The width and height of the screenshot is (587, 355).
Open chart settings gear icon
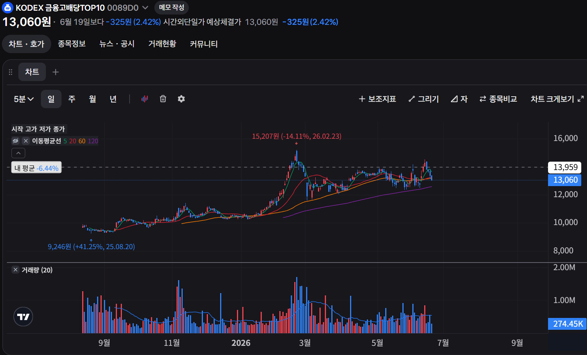click(x=181, y=99)
